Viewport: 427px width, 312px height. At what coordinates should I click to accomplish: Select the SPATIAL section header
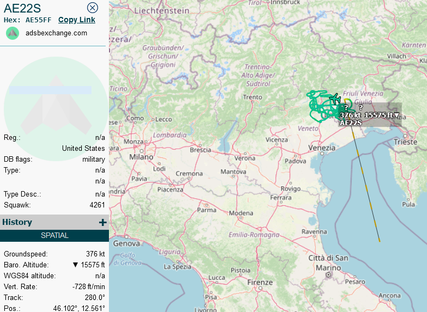tap(54, 235)
